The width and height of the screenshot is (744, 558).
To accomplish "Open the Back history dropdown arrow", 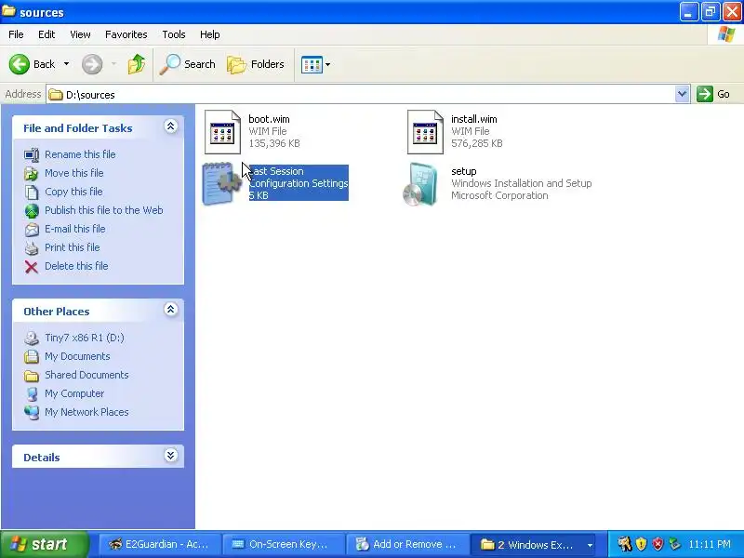I will point(66,64).
